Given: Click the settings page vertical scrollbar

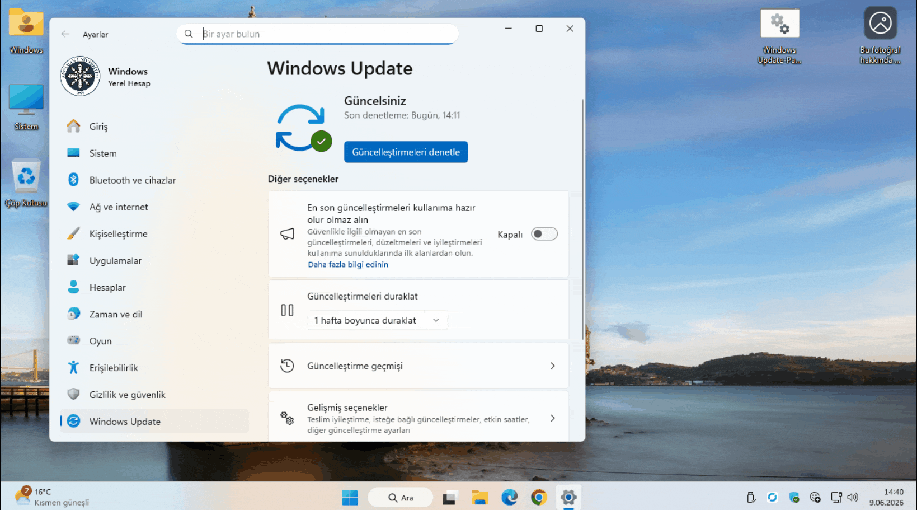Looking at the screenshot, I should pos(582,219).
